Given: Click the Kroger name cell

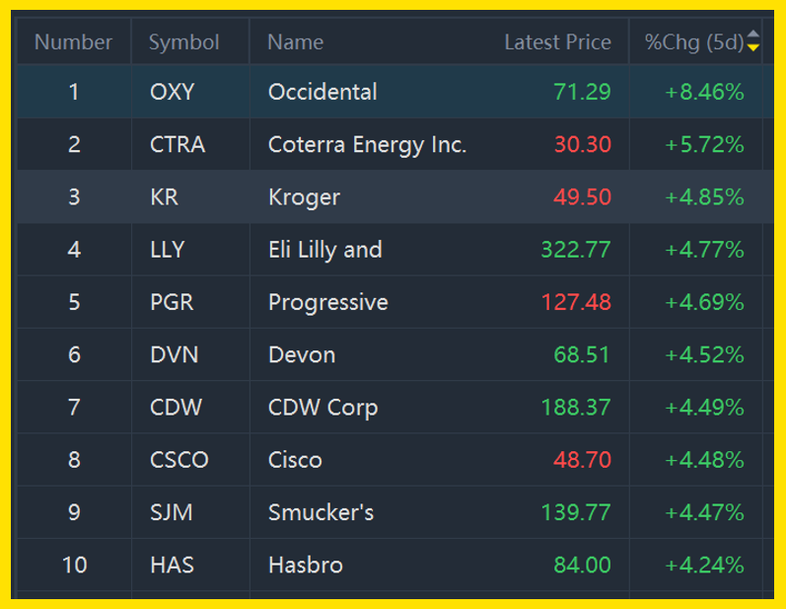Looking at the screenshot, I should (305, 197).
